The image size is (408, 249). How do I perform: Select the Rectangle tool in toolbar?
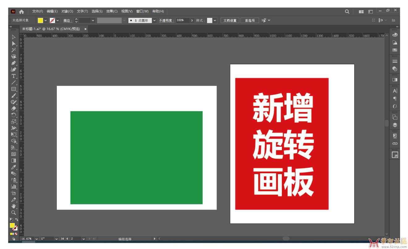click(14, 89)
